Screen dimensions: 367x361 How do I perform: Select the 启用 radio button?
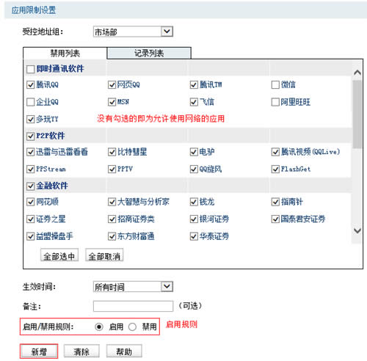(x=99, y=327)
